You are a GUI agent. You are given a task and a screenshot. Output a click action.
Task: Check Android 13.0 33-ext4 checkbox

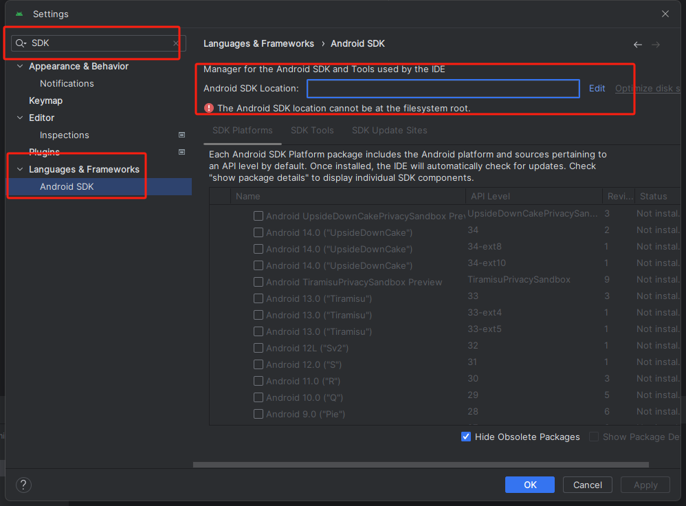[258, 315]
